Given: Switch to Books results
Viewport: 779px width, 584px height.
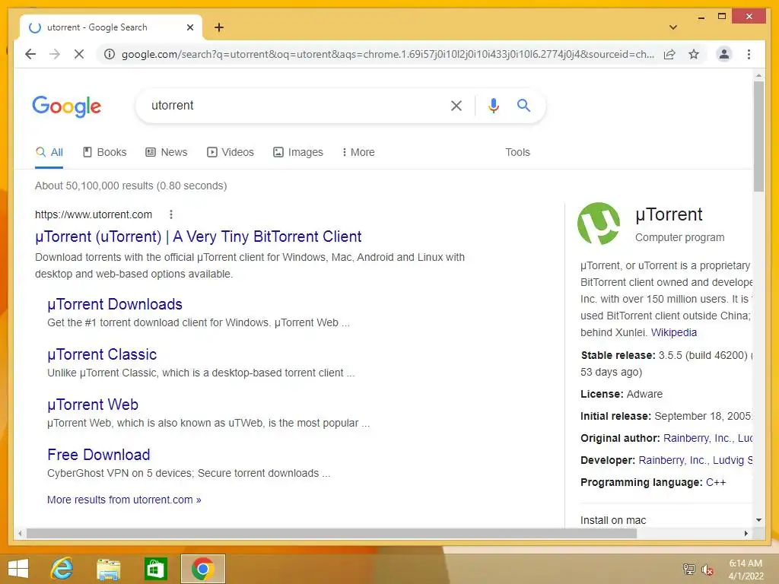Looking at the screenshot, I should [x=104, y=152].
